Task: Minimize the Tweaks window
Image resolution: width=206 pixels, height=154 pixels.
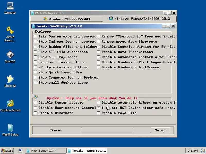Action: (x=164, y=26)
